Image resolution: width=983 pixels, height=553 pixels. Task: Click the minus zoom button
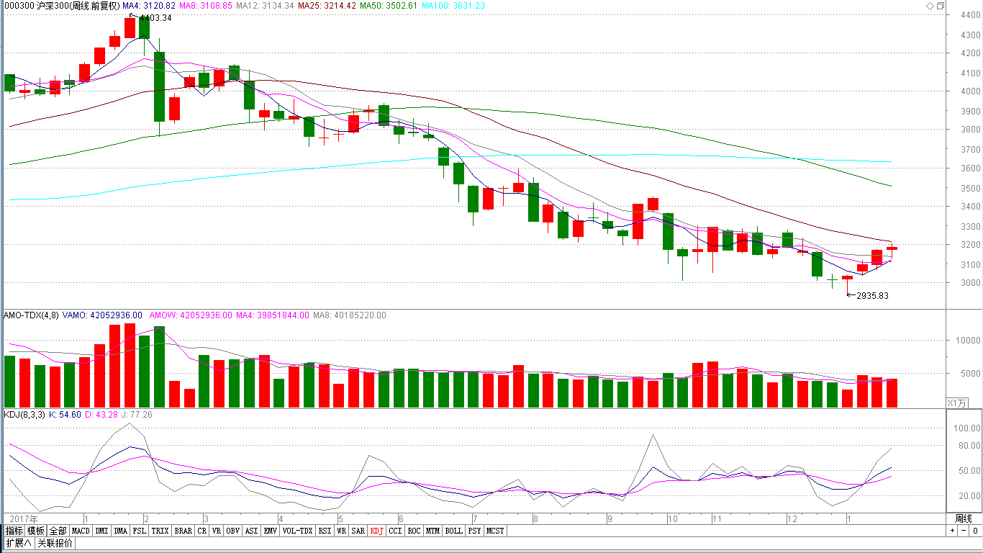pos(964,531)
